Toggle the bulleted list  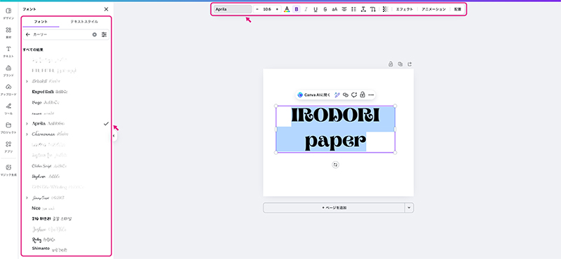point(354,9)
